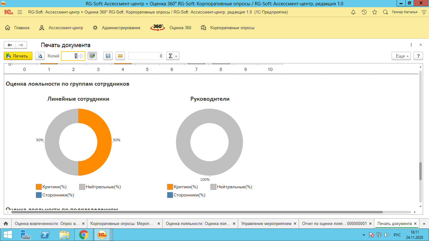Image resolution: width=429 pixels, height=241 pixels.
Task: Open Chrome from the taskbar
Action: point(83,235)
